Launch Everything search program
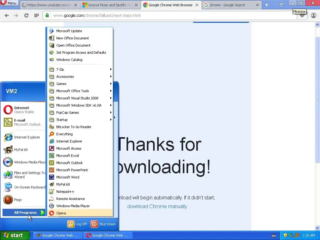320x240 pixels. pyautogui.click(x=80, y=134)
